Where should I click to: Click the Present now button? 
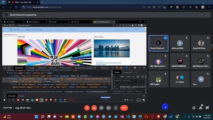pos(108,108)
